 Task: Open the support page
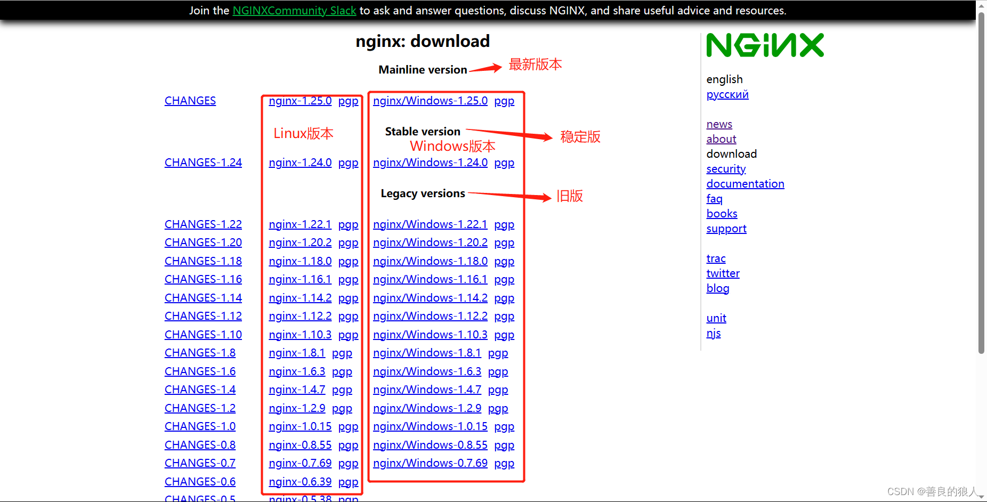tap(726, 229)
